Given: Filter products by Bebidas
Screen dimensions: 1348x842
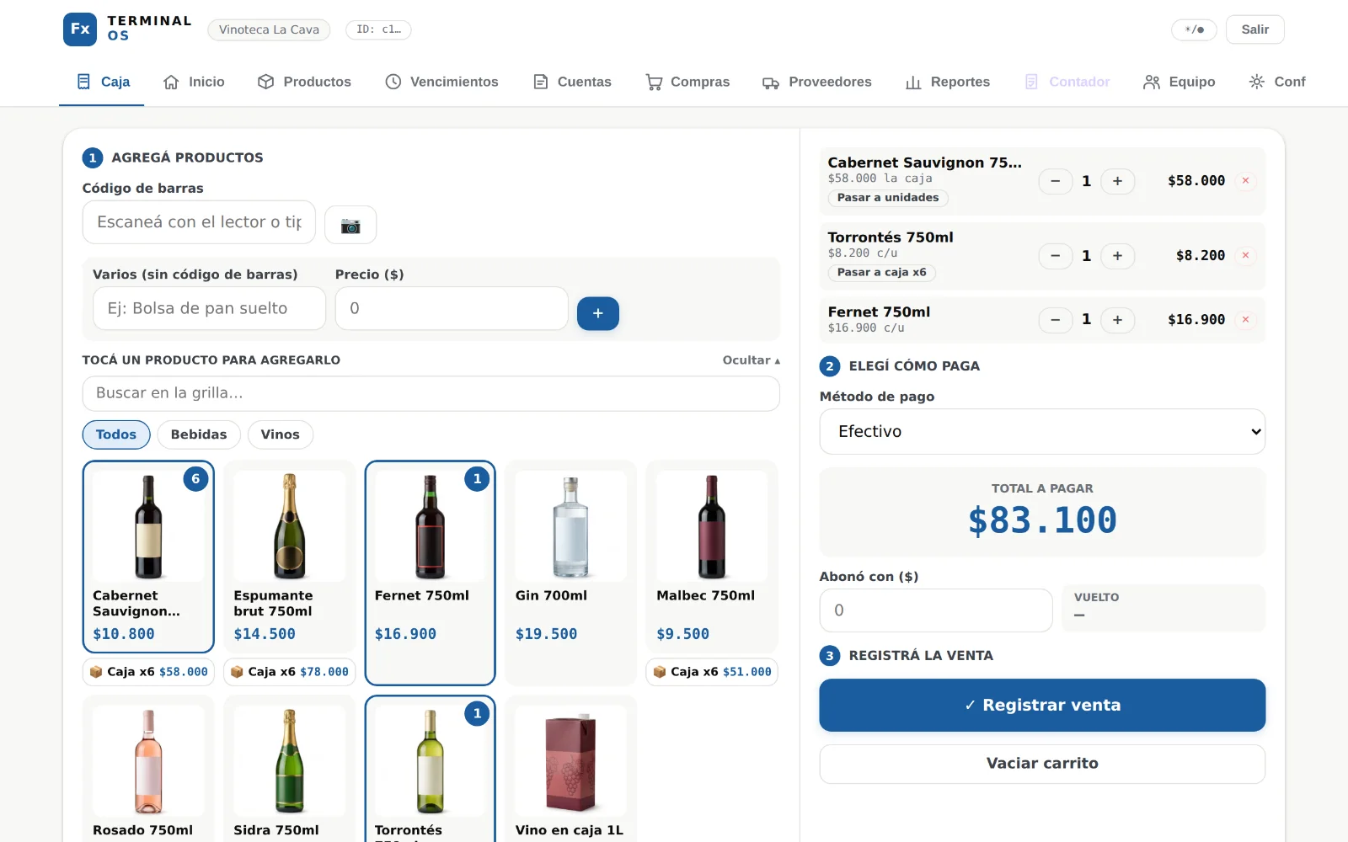Looking at the screenshot, I should 199,434.
